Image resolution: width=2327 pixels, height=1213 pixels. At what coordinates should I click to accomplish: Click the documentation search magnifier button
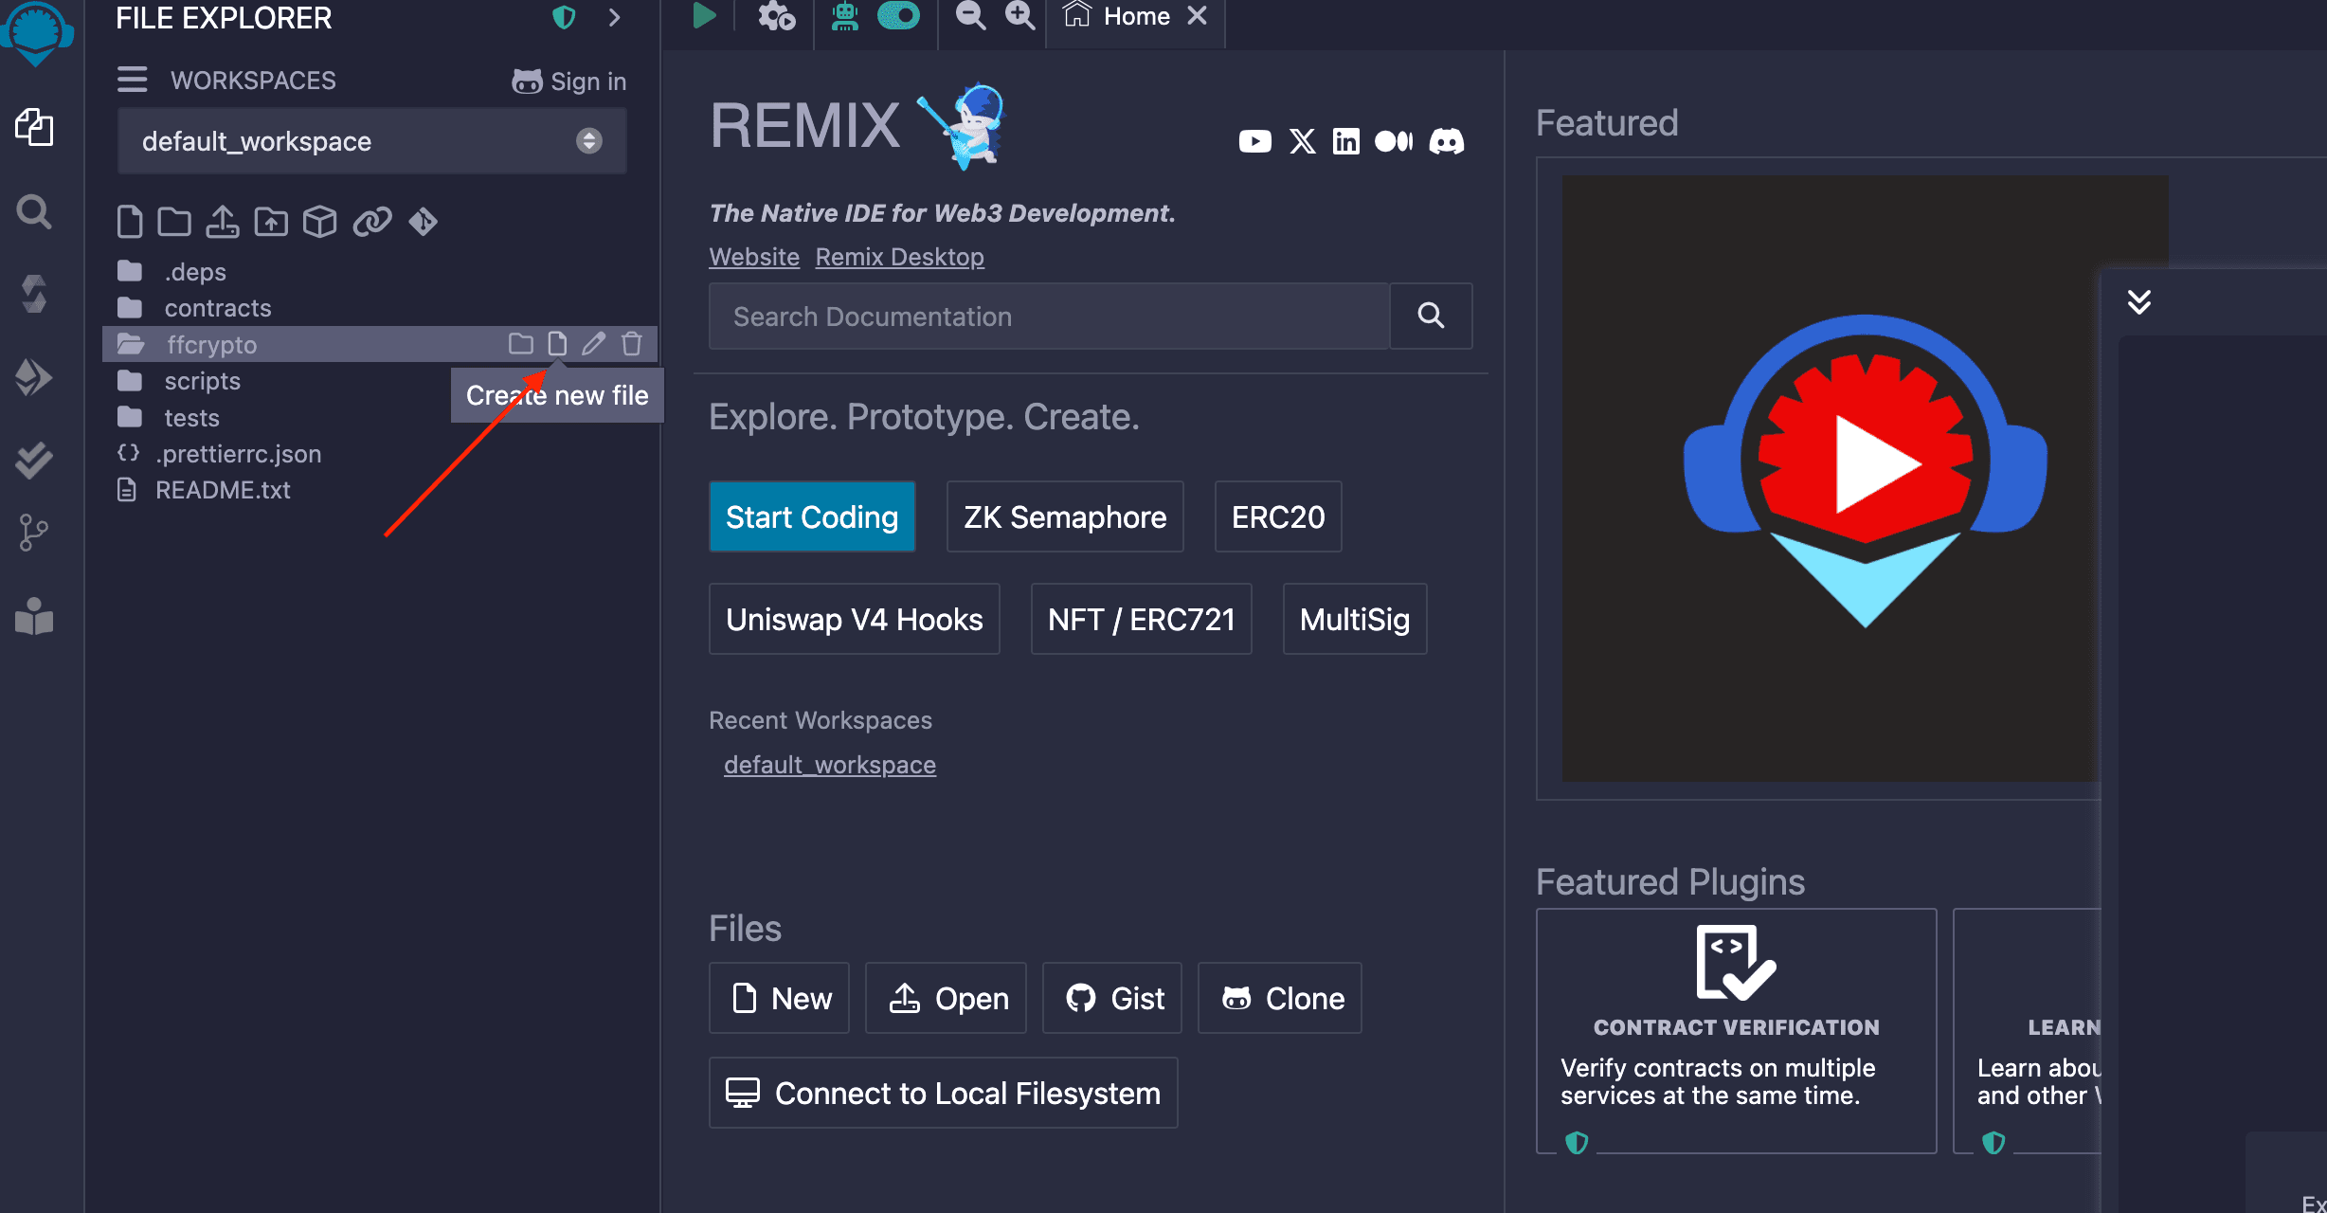(x=1431, y=317)
